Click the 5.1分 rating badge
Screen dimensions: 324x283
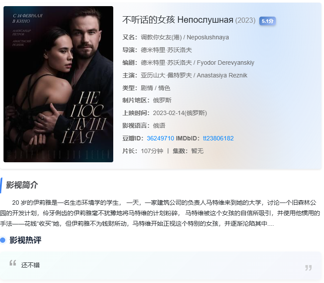(268, 21)
